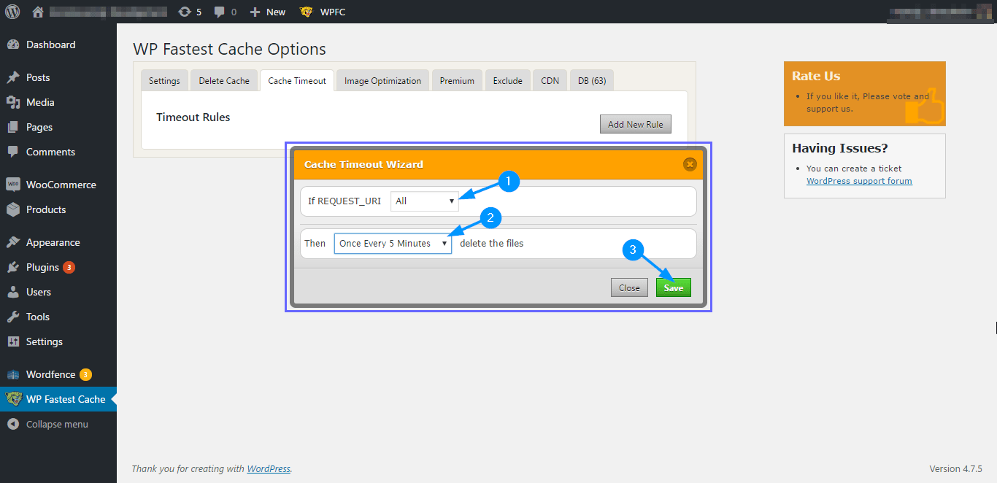Click the Products box icon
The width and height of the screenshot is (997, 483).
(x=13, y=209)
